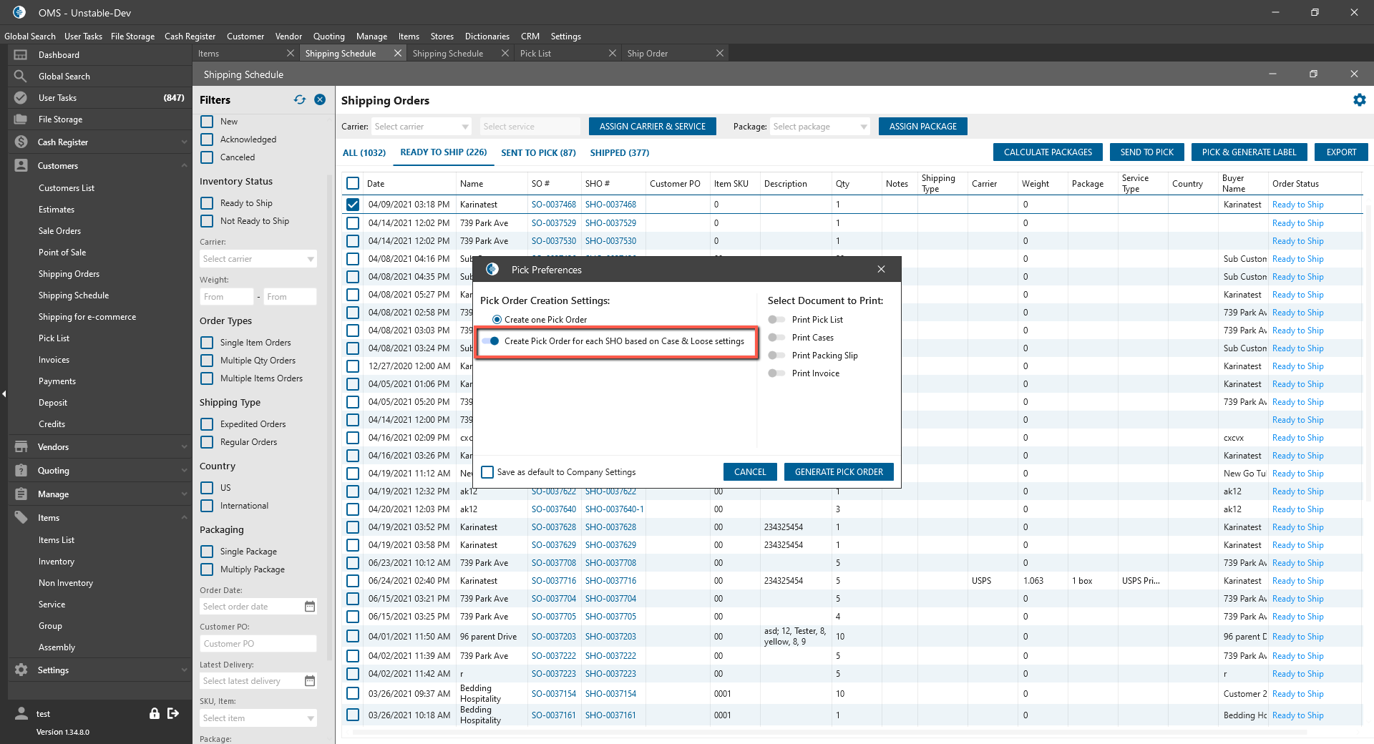Click the GENERATE PICK ORDER button
Viewport: 1374px width, 744px height.
coord(839,472)
